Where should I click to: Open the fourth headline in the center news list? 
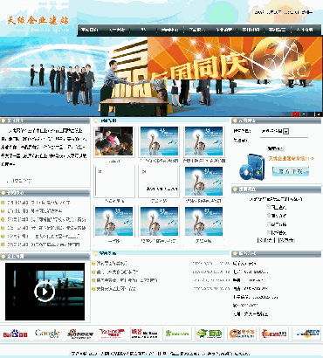click(116, 289)
